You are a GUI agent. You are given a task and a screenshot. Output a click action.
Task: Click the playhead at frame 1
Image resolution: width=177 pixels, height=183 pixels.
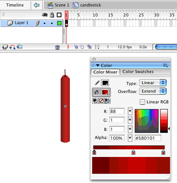[66, 15]
